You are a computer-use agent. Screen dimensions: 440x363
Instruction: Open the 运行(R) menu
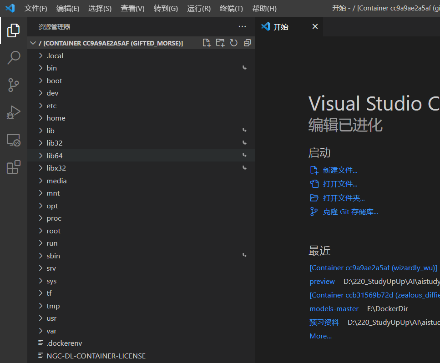tap(199, 9)
